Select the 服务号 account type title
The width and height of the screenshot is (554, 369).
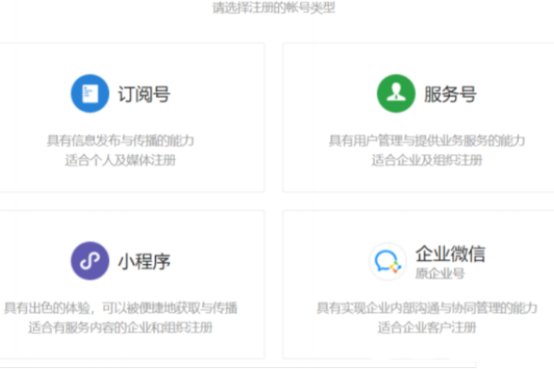451,94
